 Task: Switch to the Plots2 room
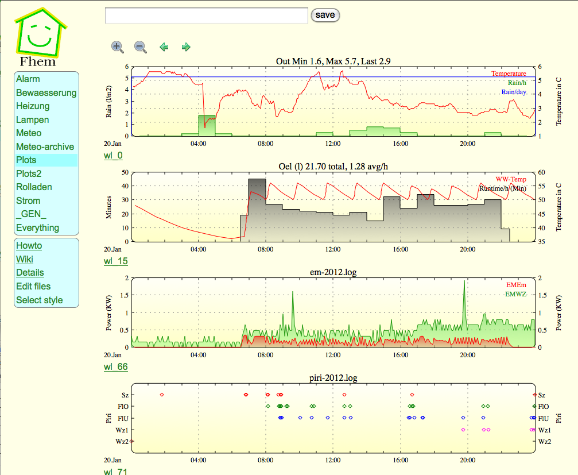29,173
